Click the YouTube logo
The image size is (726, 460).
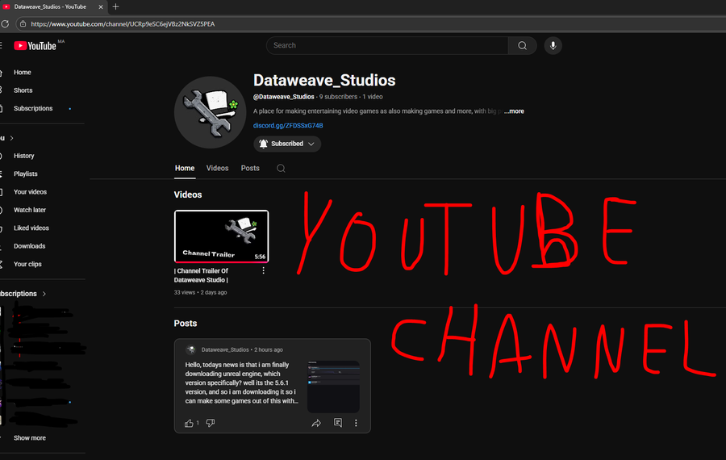35,45
